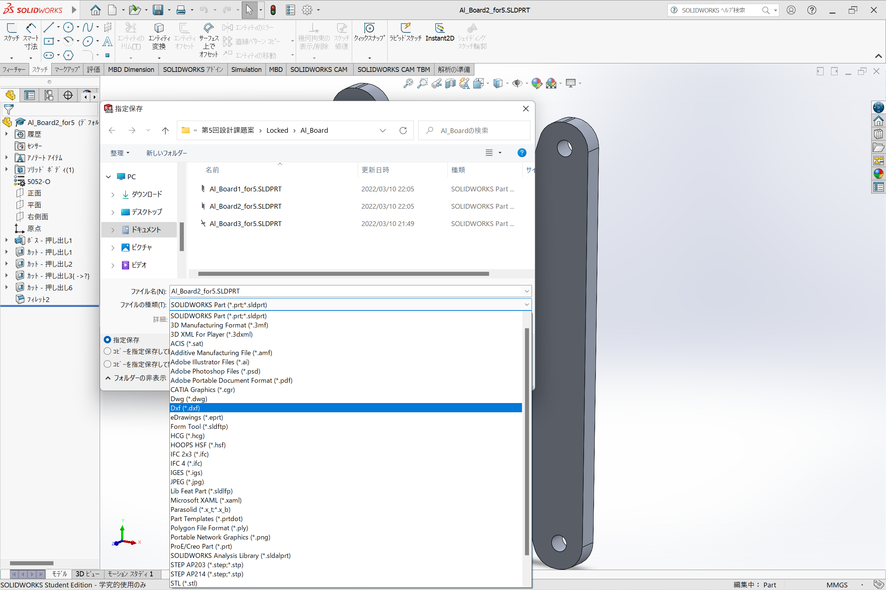This screenshot has width=886, height=590.
Task: Click the New document icon
Action: [112, 10]
